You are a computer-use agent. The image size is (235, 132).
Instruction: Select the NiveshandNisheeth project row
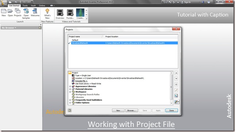point(123,43)
